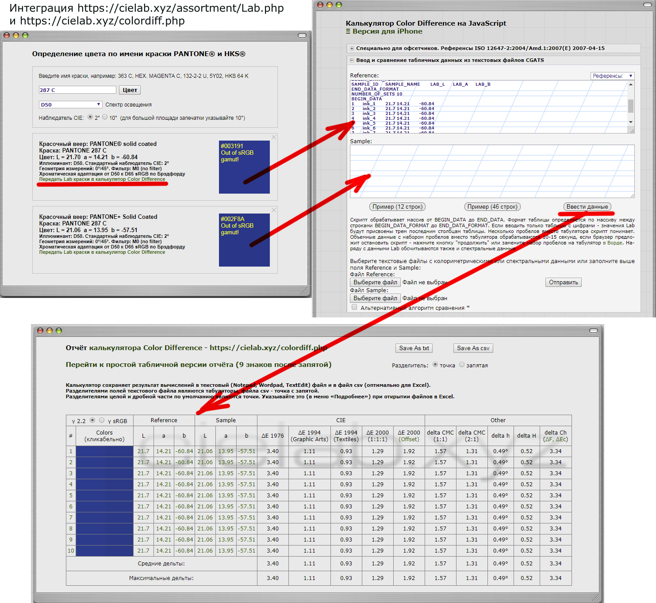Open the Референсы dropdown list
This screenshot has width=656, height=603.
pos(612,76)
